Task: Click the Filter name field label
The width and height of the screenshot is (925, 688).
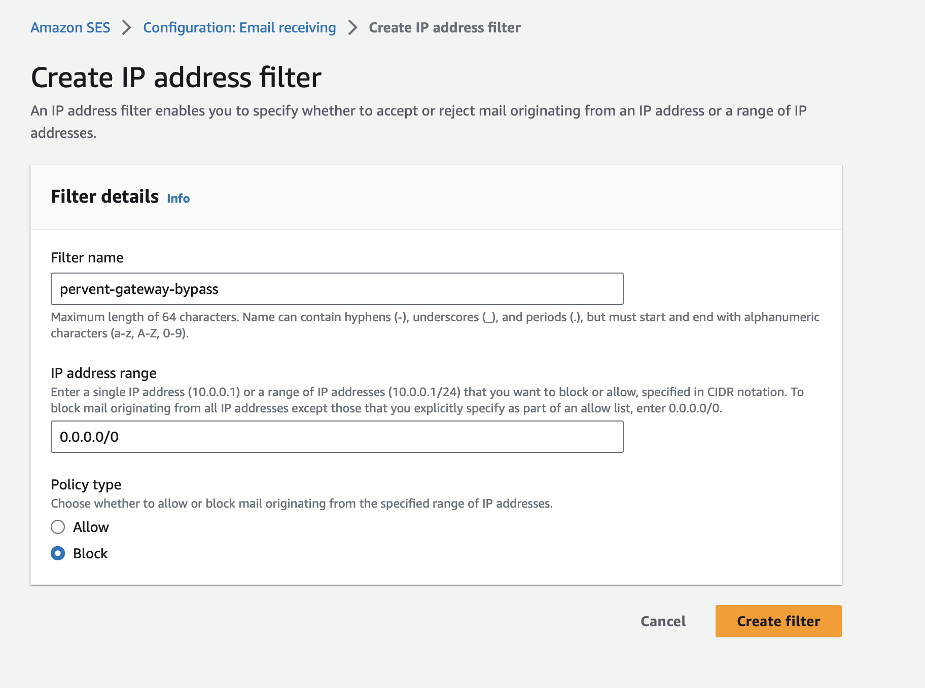Action: coord(87,257)
